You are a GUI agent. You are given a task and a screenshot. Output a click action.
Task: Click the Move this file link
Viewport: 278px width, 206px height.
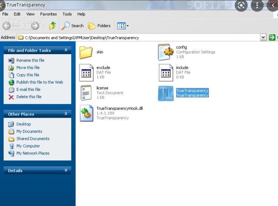(x=28, y=68)
